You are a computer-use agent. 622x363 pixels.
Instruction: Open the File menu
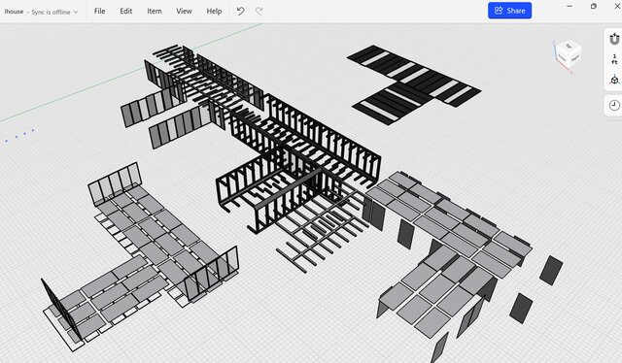[99, 11]
